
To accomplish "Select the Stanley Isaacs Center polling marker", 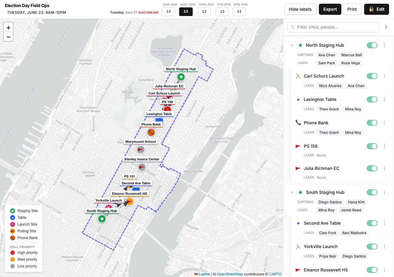I will tap(142, 167).
